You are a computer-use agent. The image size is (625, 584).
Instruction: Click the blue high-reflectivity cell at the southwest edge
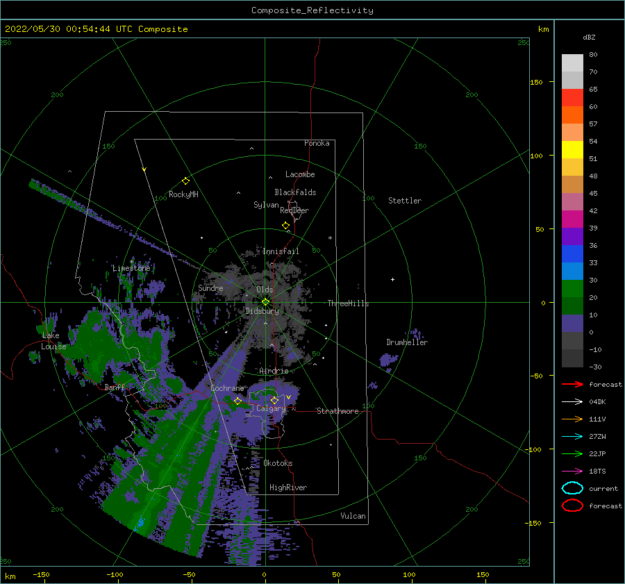pyautogui.click(x=140, y=523)
